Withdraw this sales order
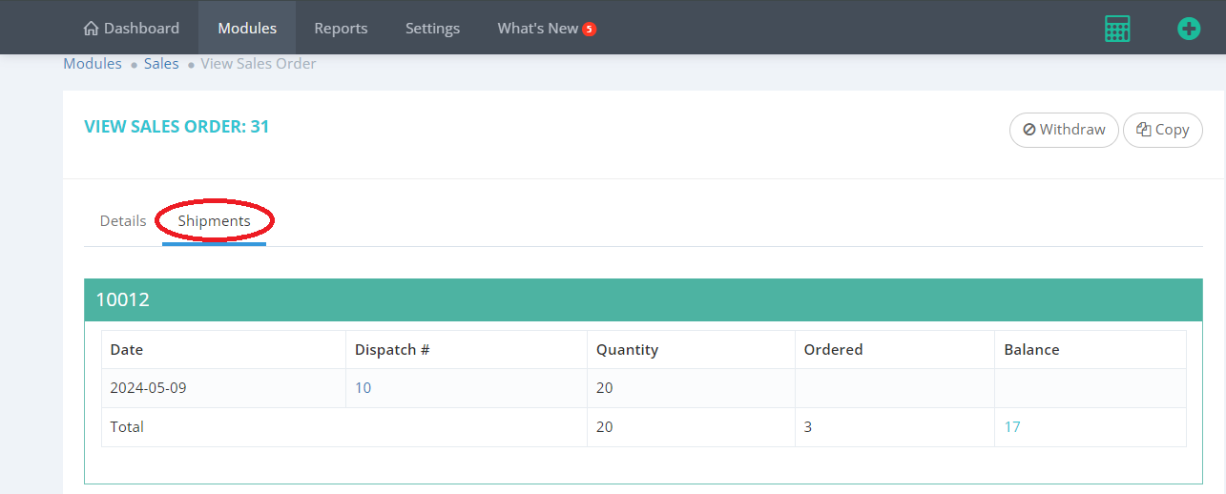1226x494 pixels. [x=1064, y=130]
